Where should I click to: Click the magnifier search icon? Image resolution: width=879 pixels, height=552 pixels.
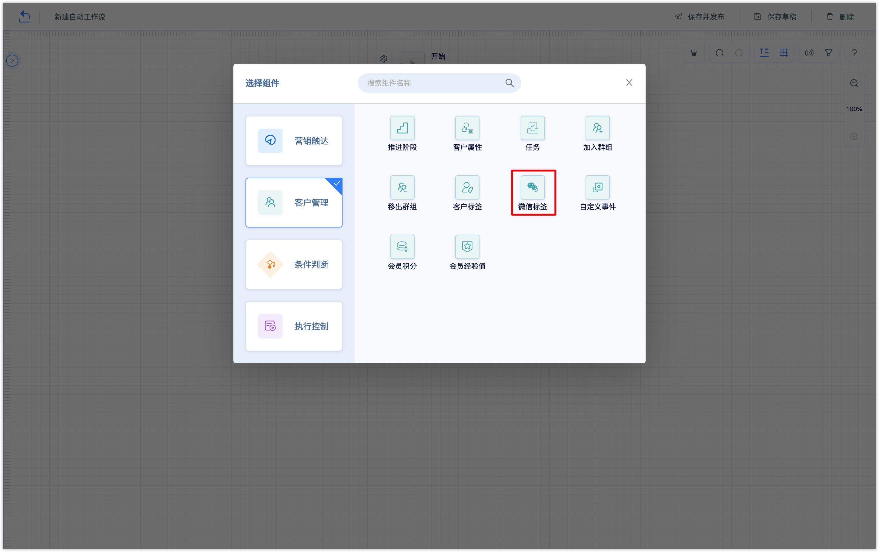(x=510, y=83)
